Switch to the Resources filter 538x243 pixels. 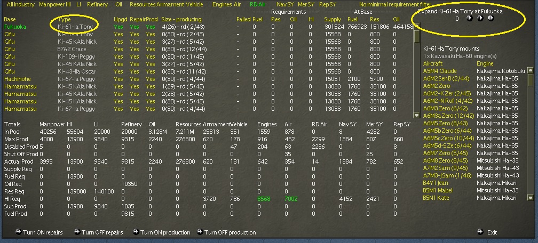[x=143, y=4]
